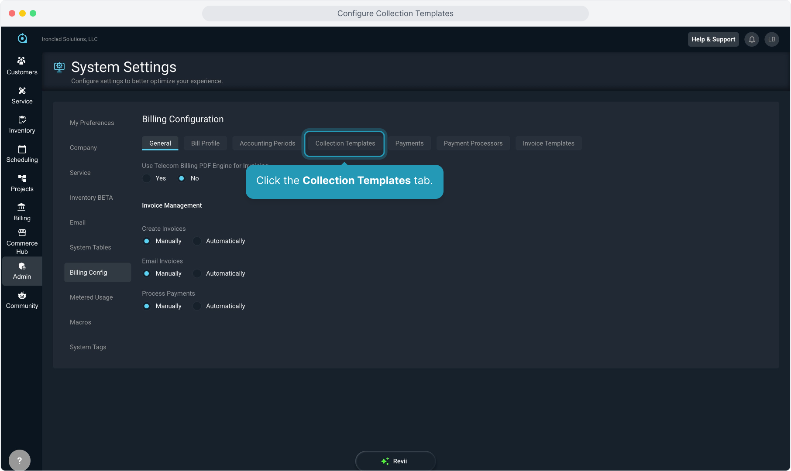Screen dimensions: 791x471
Task: Click the notifications bell icon
Action: pyautogui.click(x=752, y=39)
